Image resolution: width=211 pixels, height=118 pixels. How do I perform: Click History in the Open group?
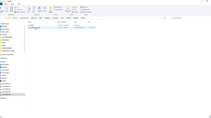75,12
